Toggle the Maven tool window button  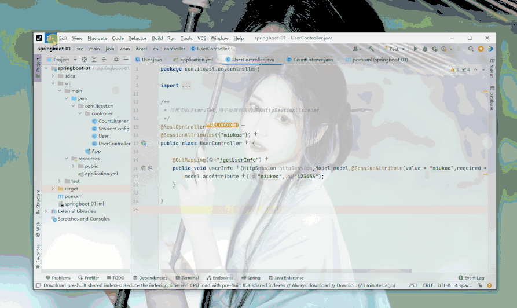click(x=492, y=68)
